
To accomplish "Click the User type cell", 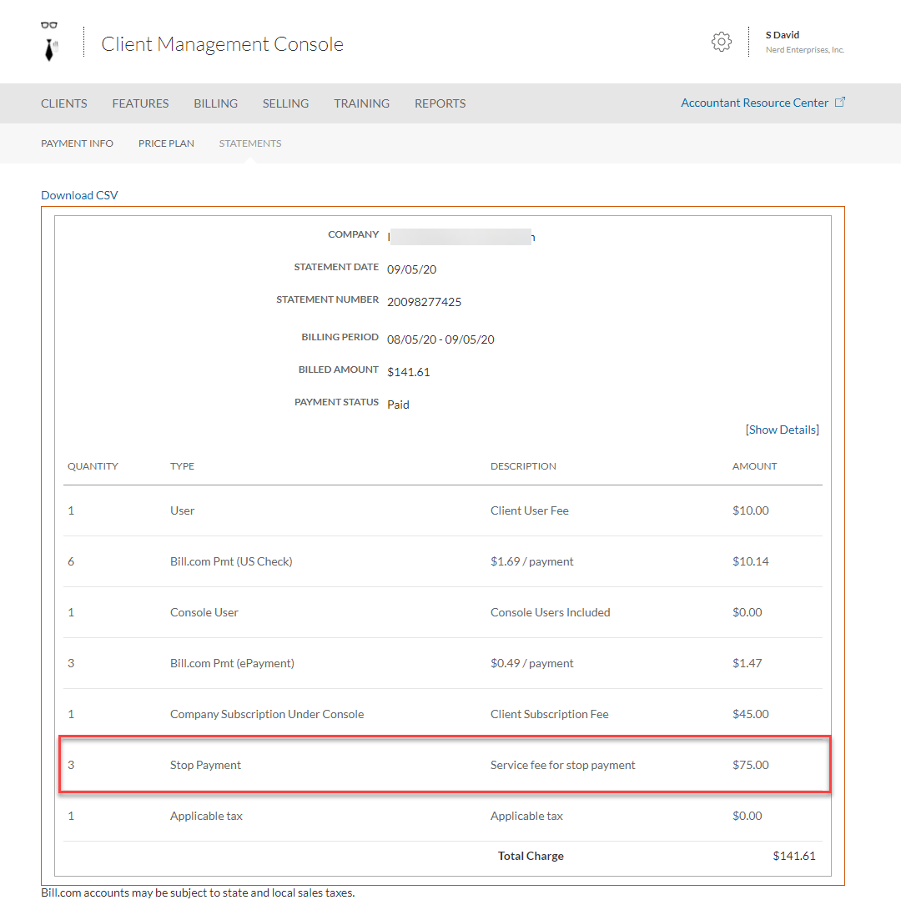I will point(183,510).
